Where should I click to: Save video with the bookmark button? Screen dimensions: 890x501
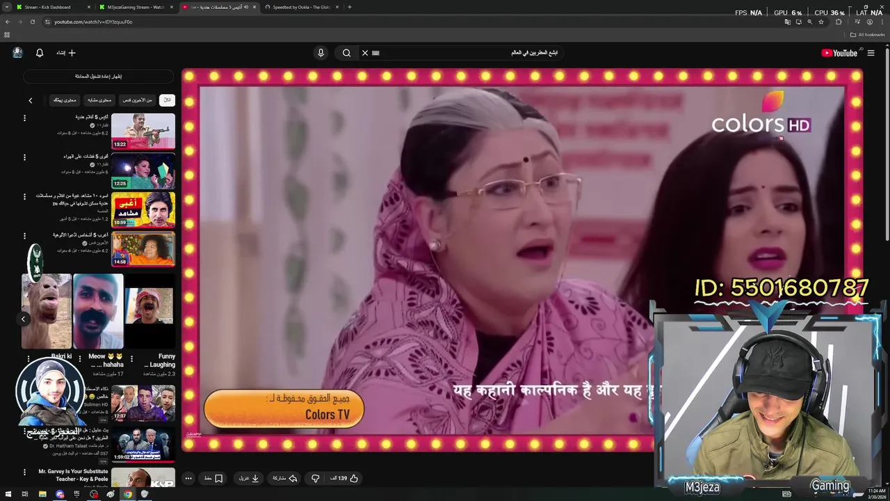tap(213, 478)
